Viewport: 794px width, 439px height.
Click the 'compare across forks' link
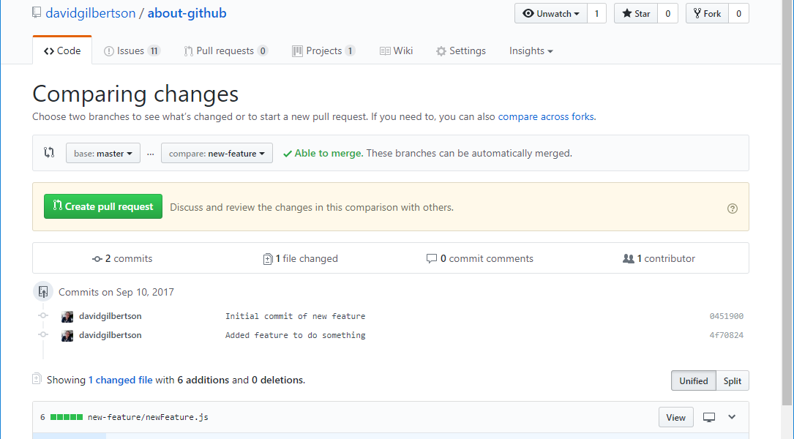546,116
